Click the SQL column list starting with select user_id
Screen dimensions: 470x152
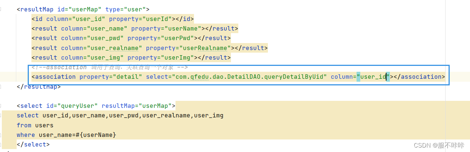[120, 115]
